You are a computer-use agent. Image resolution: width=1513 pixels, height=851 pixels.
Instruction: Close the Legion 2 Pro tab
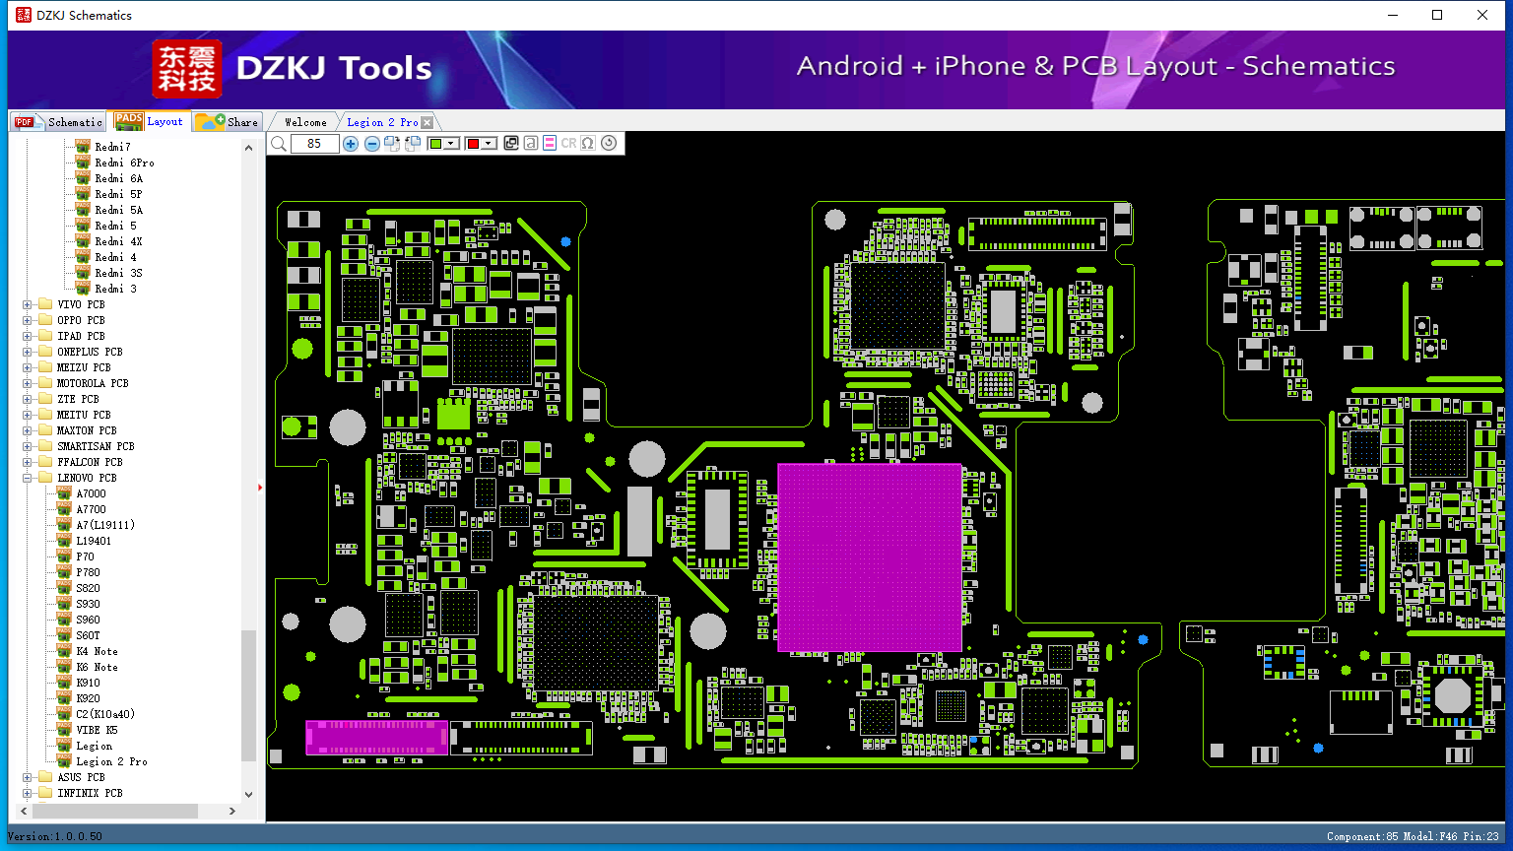coord(427,122)
